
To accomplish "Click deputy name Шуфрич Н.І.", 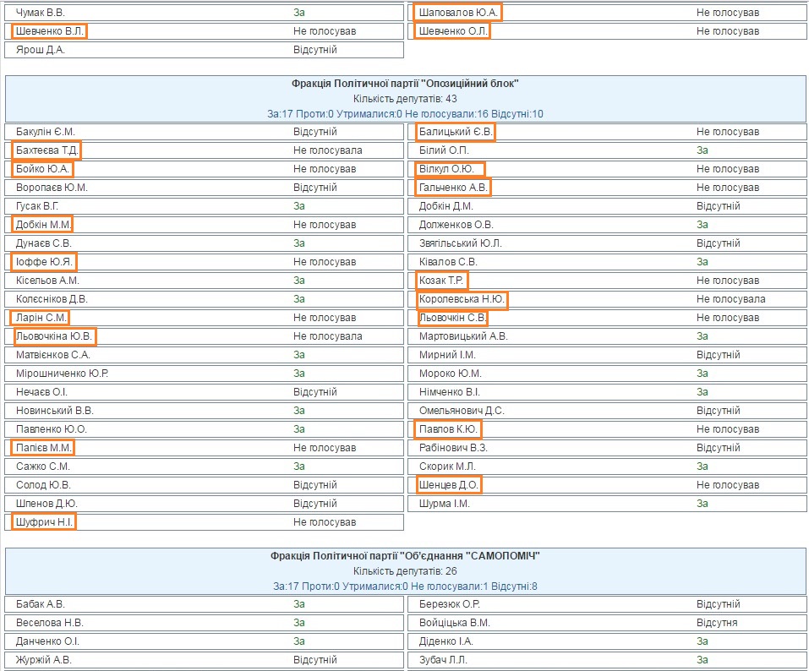I will coord(45,522).
